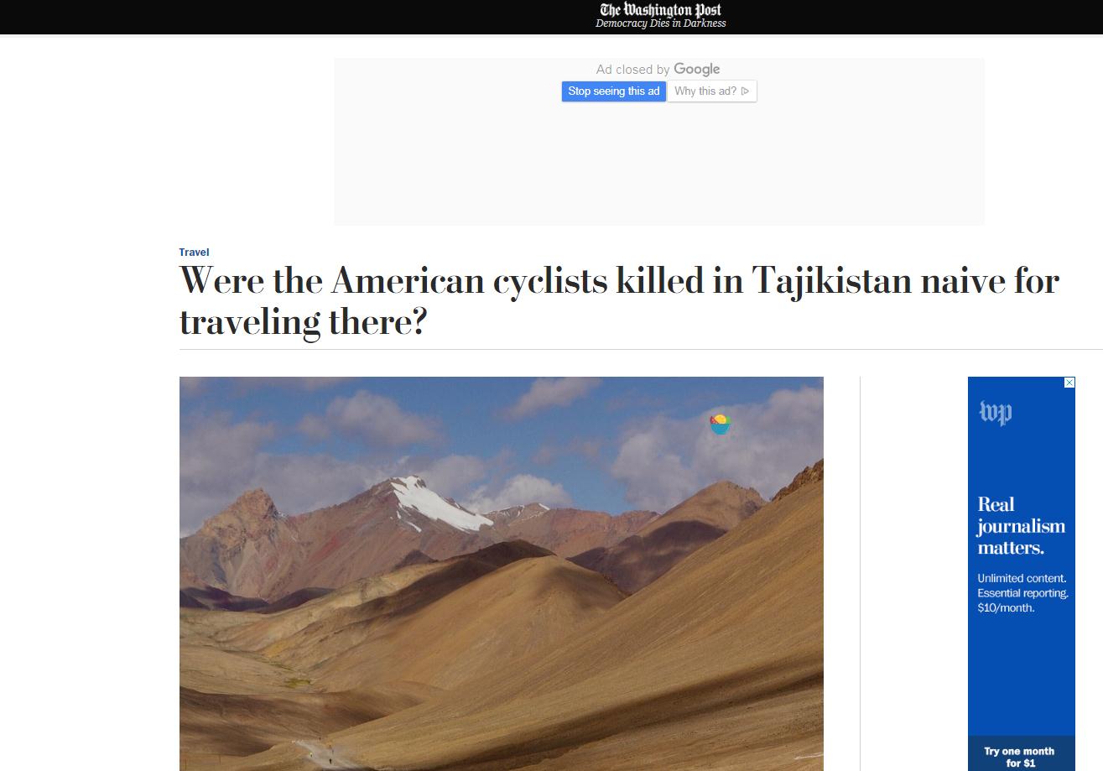This screenshot has width=1103, height=771.
Task: Click the wp logo in sidebar ad
Action: 996,413
